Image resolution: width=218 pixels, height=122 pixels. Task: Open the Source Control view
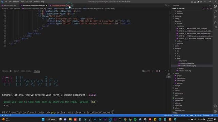pos(215,17)
